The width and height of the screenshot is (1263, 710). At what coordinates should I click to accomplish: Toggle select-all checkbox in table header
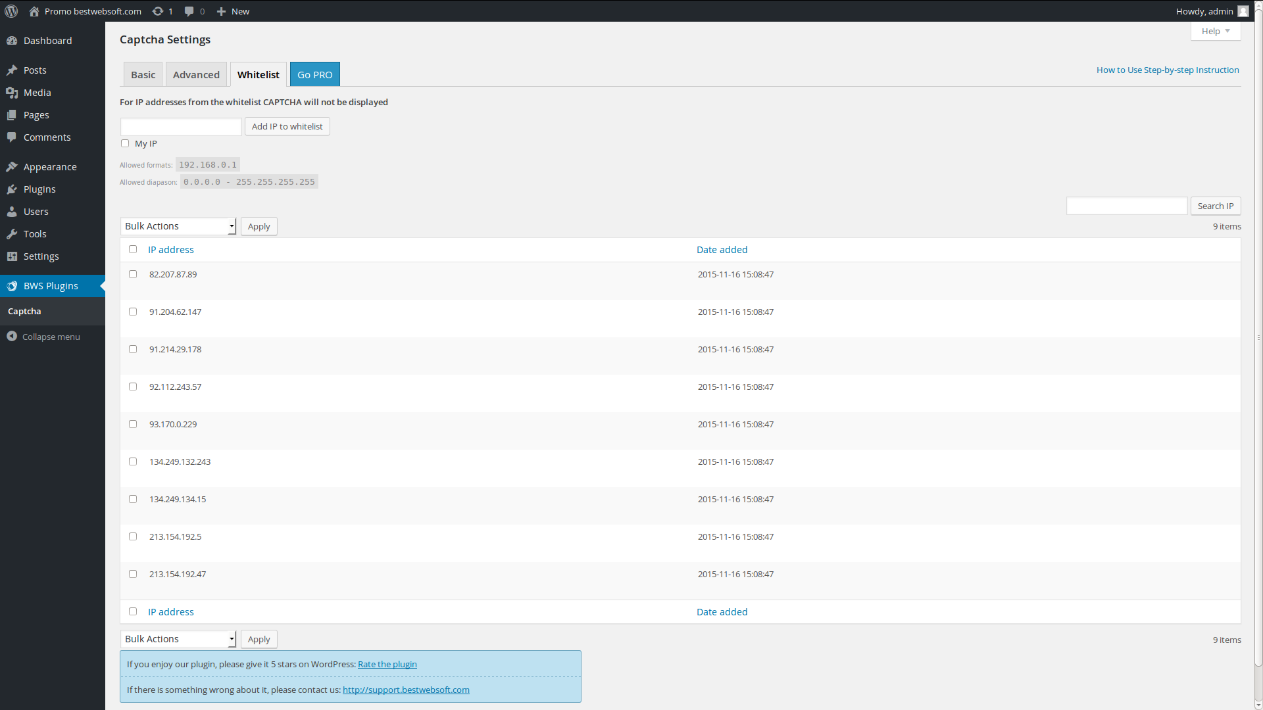tap(133, 249)
